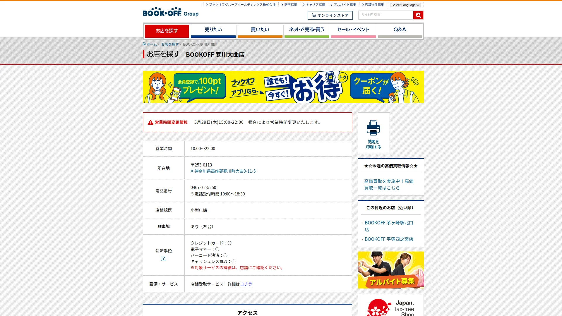
Task: Select the 売りたい navigation tab
Action: point(213,31)
